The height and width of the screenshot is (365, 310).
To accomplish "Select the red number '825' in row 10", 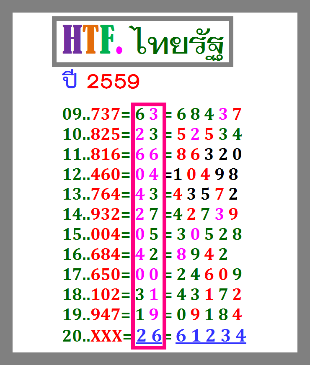I will click(x=105, y=134).
